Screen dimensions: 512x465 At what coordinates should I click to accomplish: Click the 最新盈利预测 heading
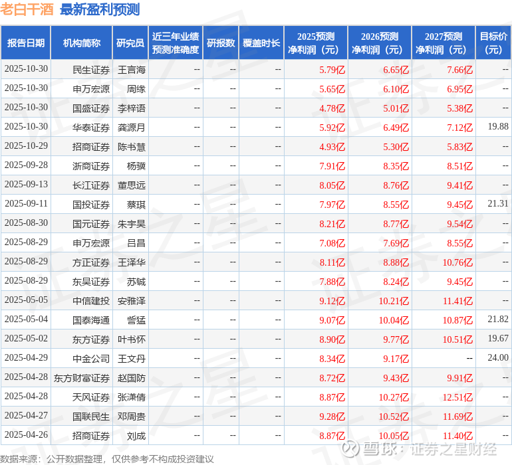[100, 9]
